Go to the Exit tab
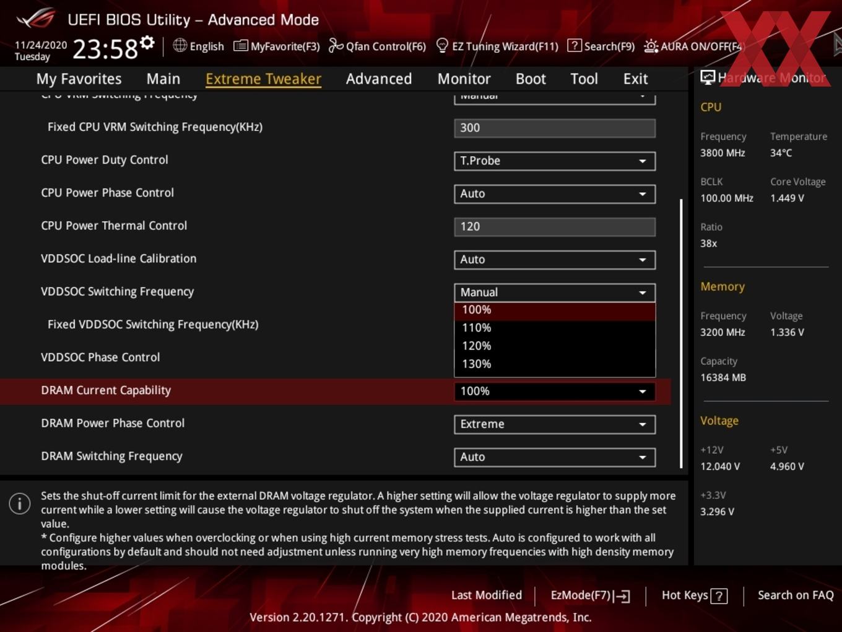The height and width of the screenshot is (632, 842). click(x=635, y=79)
